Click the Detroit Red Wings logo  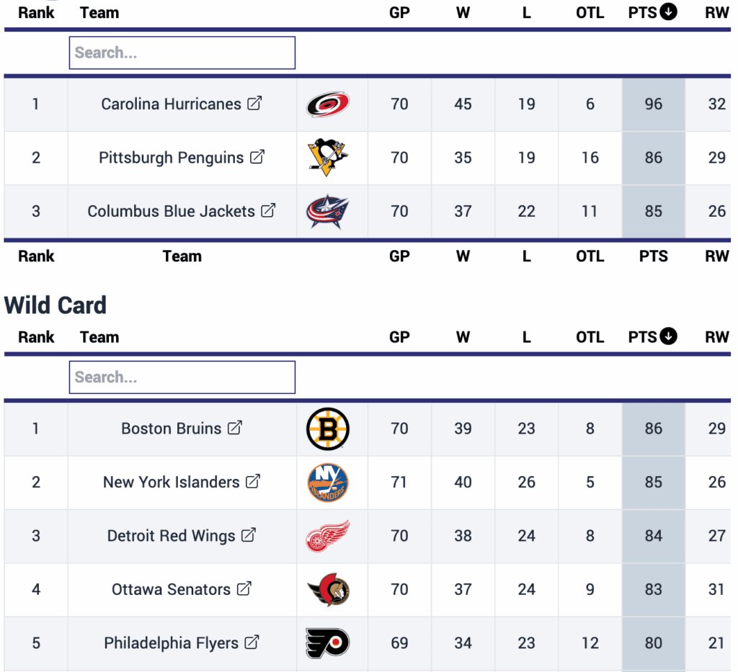[x=328, y=536]
